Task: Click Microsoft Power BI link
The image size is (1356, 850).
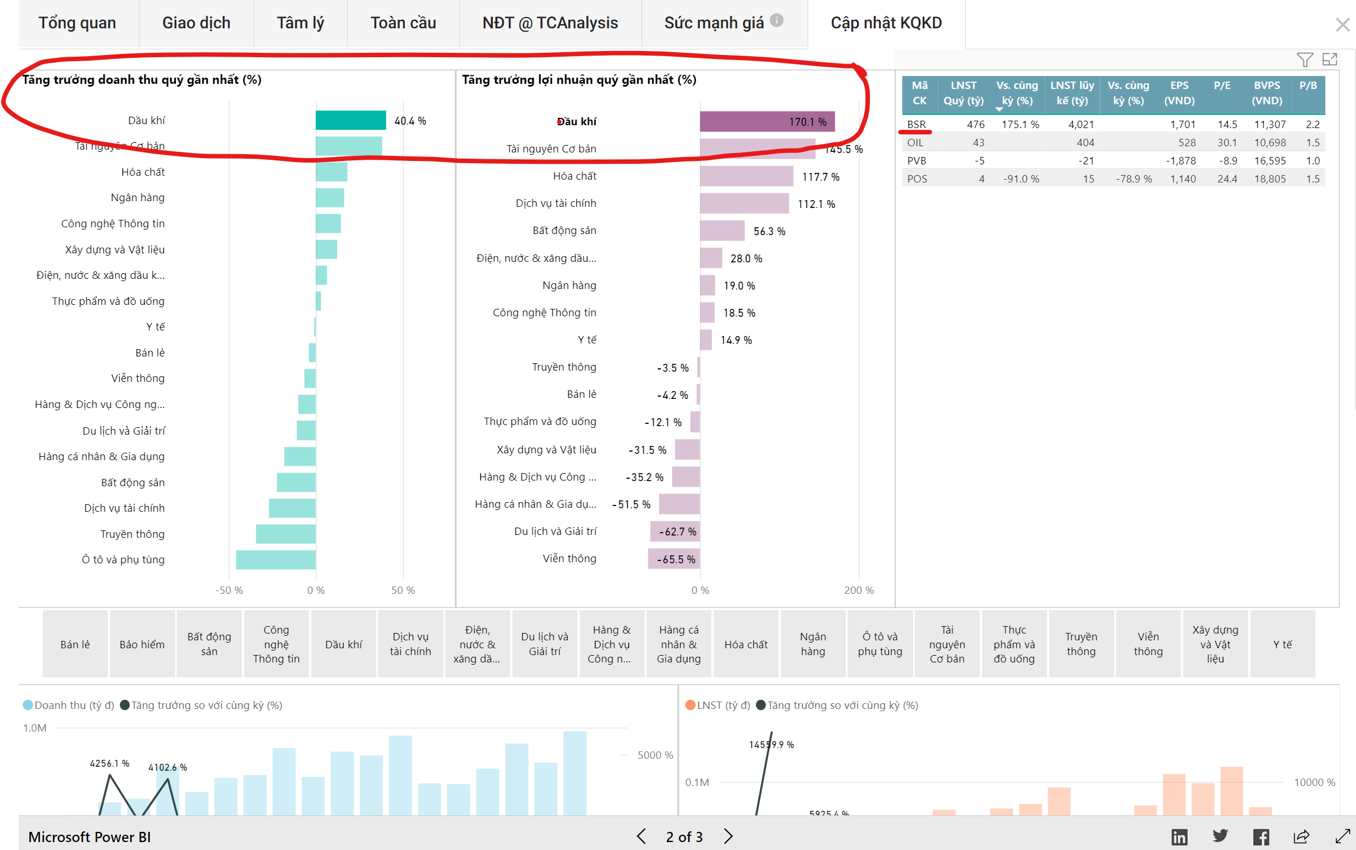Action: [x=90, y=836]
